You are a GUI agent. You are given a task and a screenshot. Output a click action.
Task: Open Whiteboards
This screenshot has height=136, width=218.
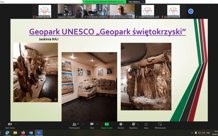(160, 126)
